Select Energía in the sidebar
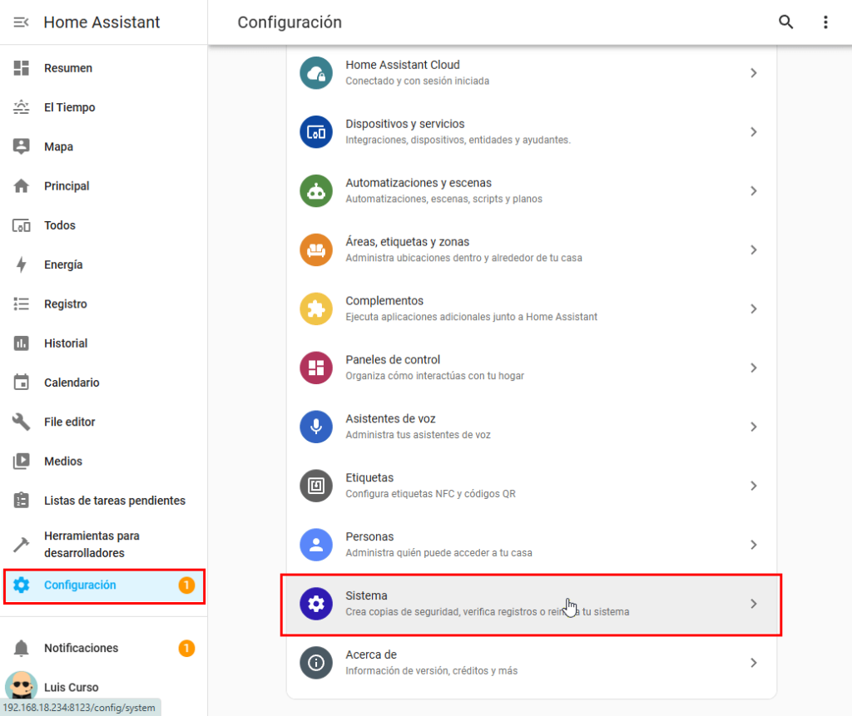This screenshot has width=852, height=716. pyautogui.click(x=63, y=264)
